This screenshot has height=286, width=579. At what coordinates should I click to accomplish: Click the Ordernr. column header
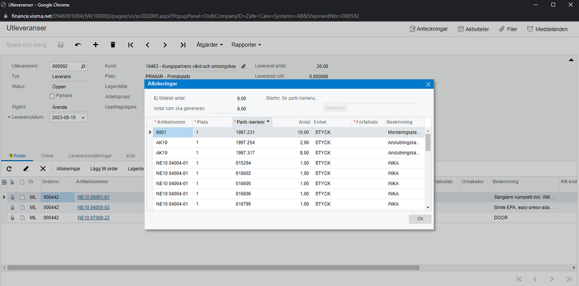point(57,182)
